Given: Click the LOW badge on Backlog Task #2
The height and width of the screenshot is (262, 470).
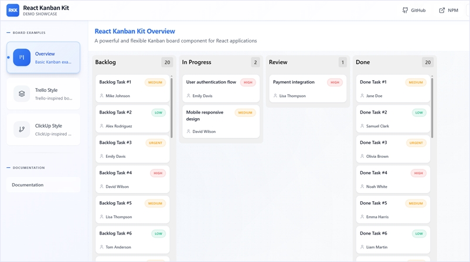Looking at the screenshot, I should pyautogui.click(x=158, y=113).
